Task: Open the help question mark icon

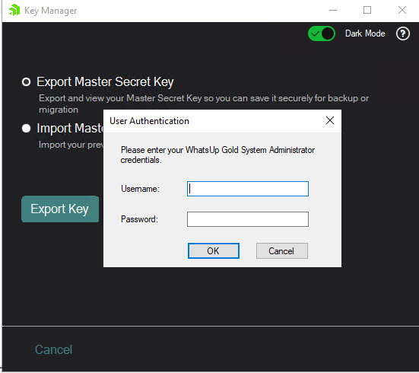Action: coord(403,33)
